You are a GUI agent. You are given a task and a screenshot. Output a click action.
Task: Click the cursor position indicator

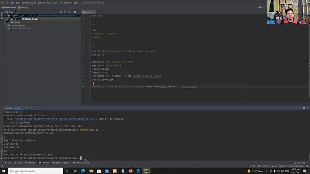pyautogui.click(x=253, y=166)
